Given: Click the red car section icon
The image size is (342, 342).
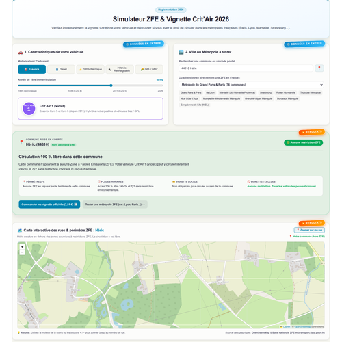Looking at the screenshot, I should coord(21,52).
